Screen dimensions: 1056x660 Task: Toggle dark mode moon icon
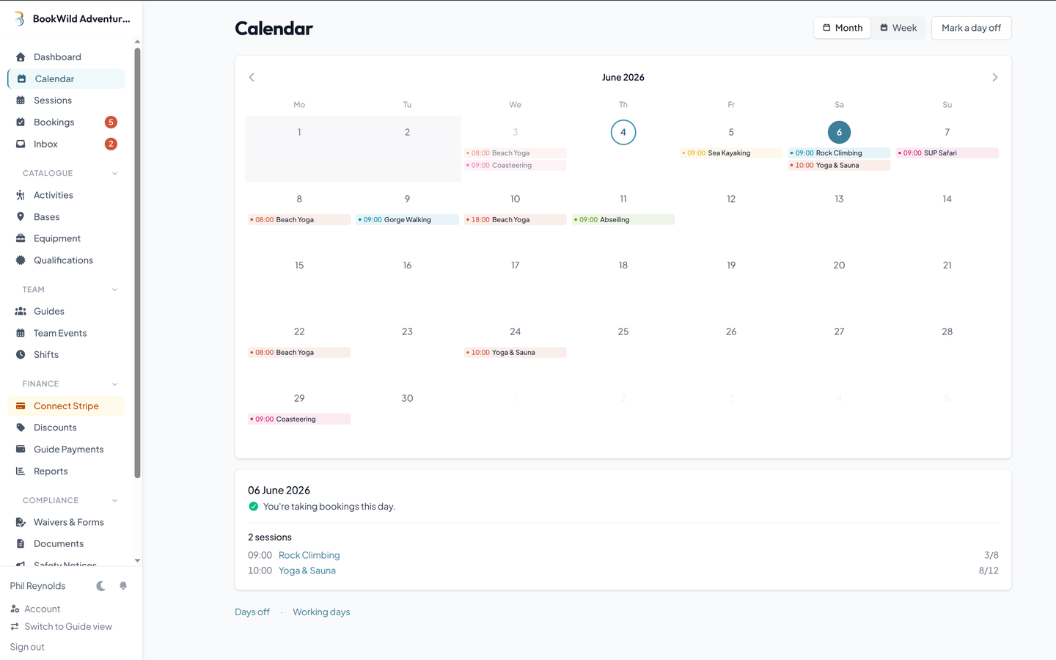pos(101,586)
